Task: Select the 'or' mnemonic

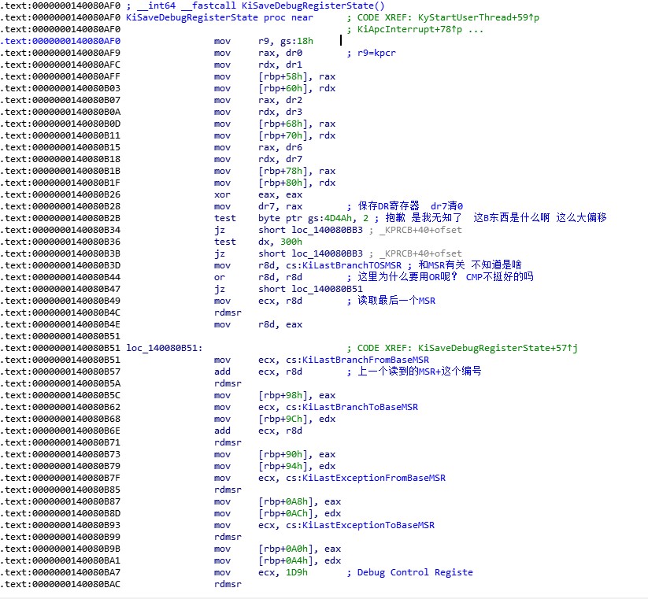Action: click(x=220, y=277)
